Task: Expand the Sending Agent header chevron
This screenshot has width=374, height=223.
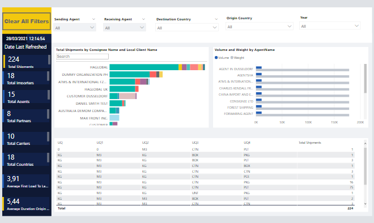Action: [x=93, y=19]
